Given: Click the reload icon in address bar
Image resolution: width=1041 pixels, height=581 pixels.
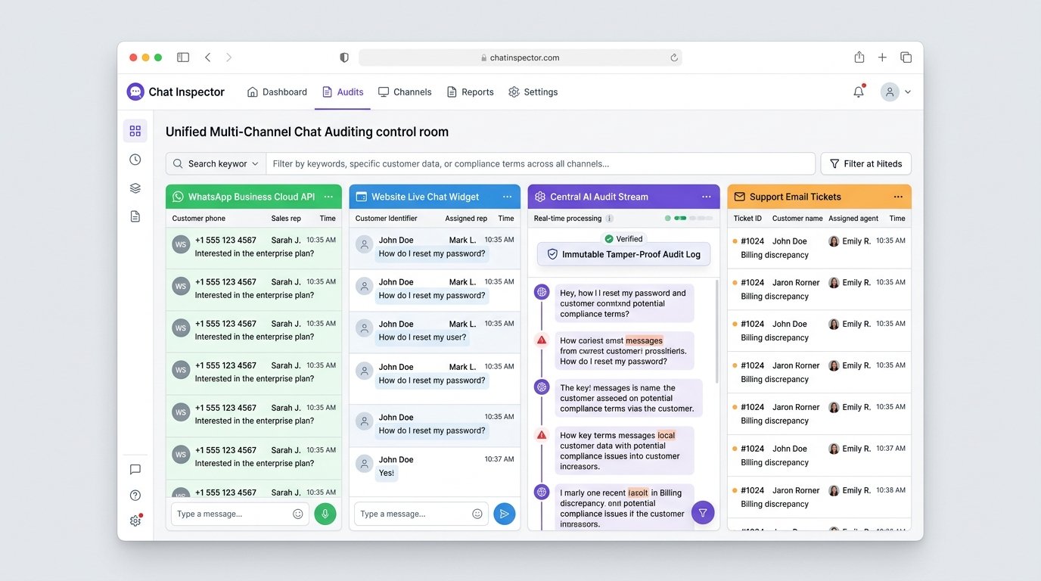Looking at the screenshot, I should click(x=673, y=57).
